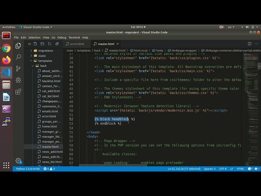Refresh the explorer file tree

50,44
